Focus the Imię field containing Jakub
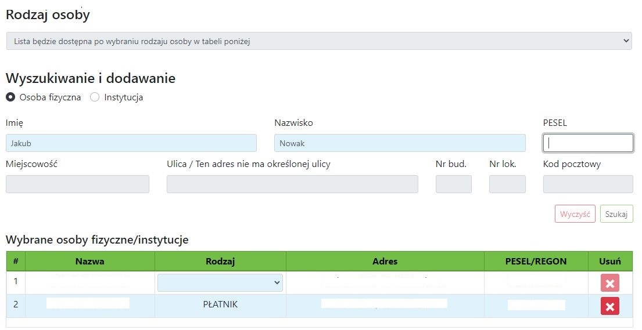Image resolution: width=642 pixels, height=330 pixels. [131, 143]
